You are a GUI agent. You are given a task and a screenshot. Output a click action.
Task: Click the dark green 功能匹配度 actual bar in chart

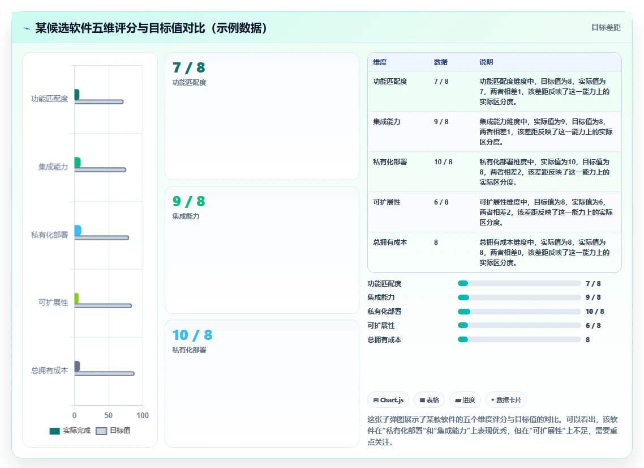[77, 95]
